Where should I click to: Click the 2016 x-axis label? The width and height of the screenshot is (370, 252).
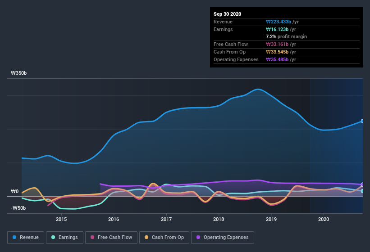point(114,219)
